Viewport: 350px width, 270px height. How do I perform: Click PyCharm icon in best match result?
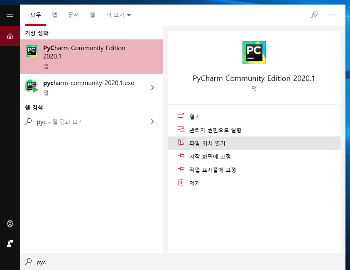pyautogui.click(x=32, y=51)
